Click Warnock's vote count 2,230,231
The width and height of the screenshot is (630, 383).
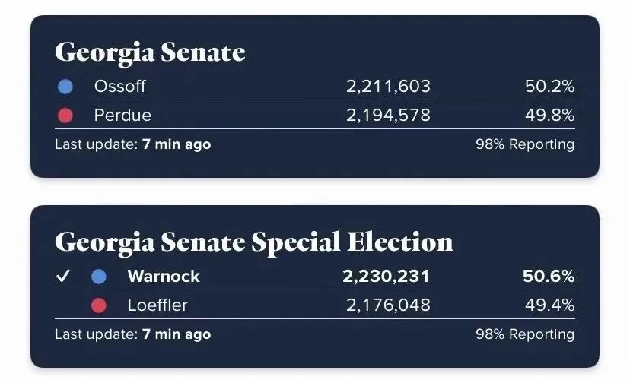(387, 277)
